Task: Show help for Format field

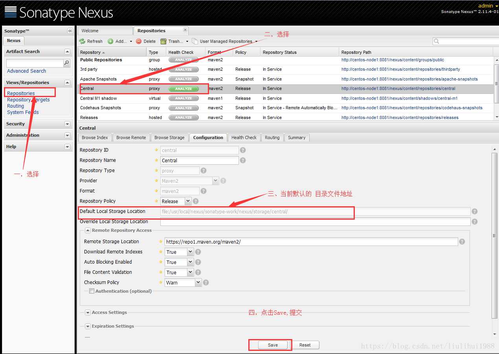Action: click(x=203, y=191)
